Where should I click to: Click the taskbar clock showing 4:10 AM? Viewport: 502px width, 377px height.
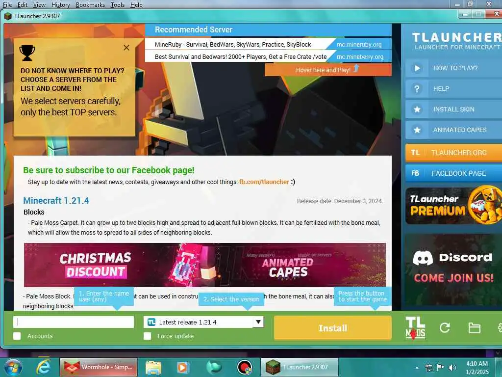[477, 368]
